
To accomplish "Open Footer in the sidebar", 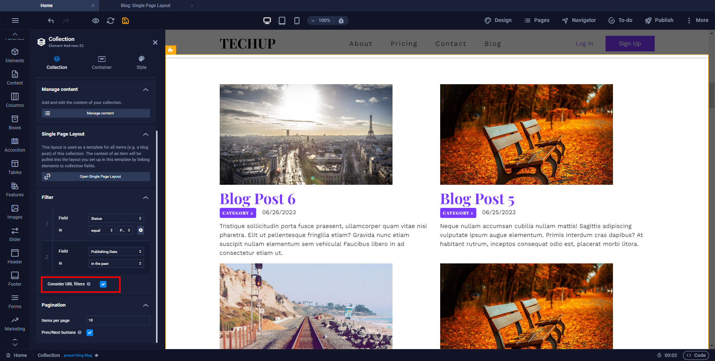I will coord(15,279).
